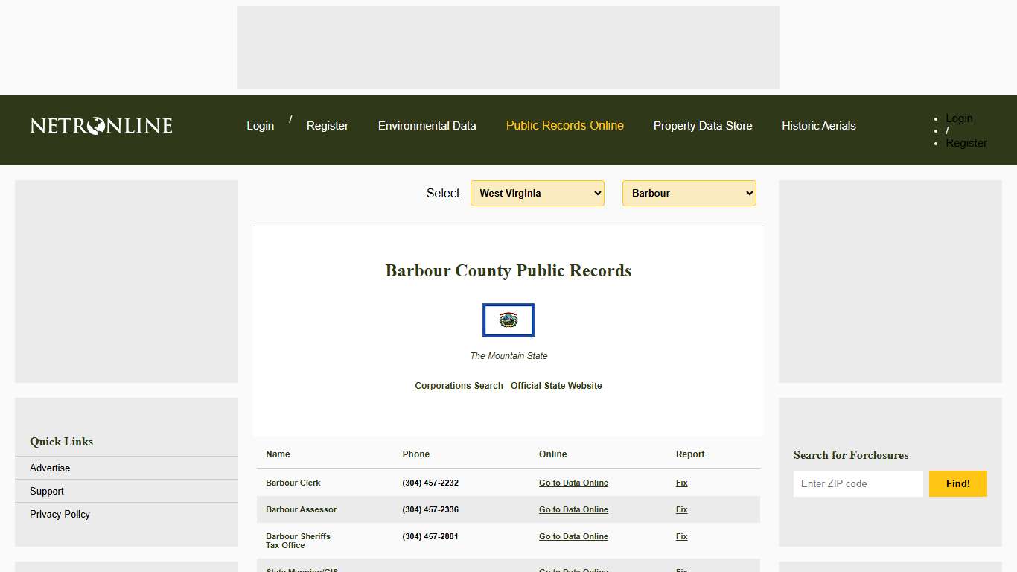This screenshot has height=572, width=1017.
Task: Open Public Records Online menu item
Action: (564, 125)
